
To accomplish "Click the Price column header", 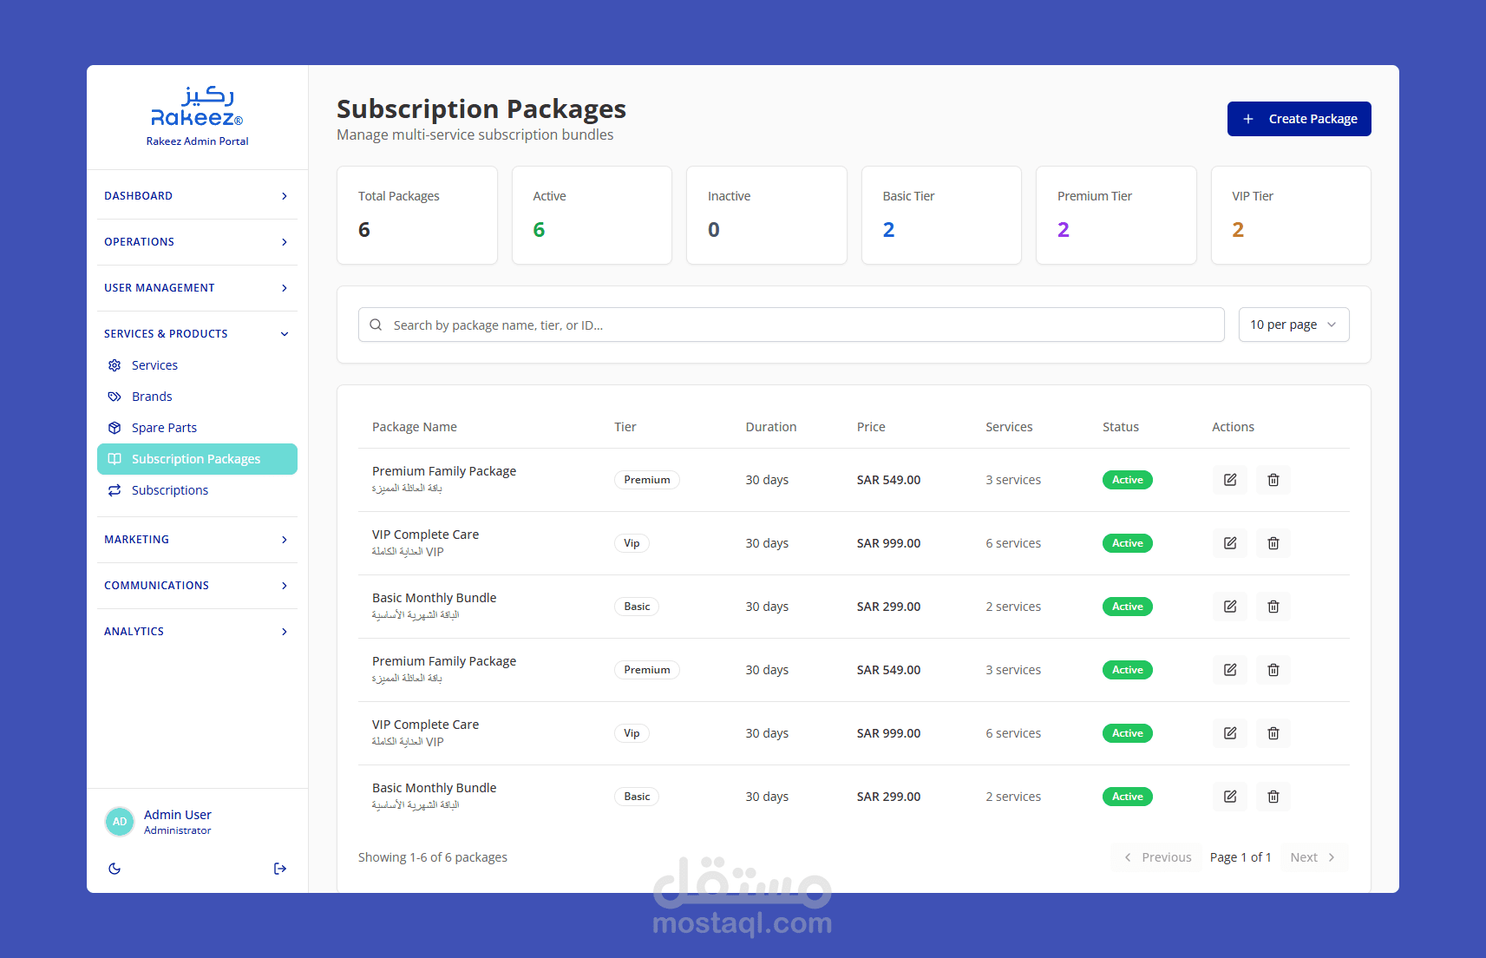I will coord(871,427).
